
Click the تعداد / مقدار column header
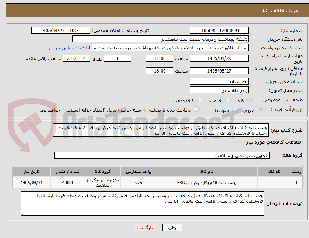[67, 172]
